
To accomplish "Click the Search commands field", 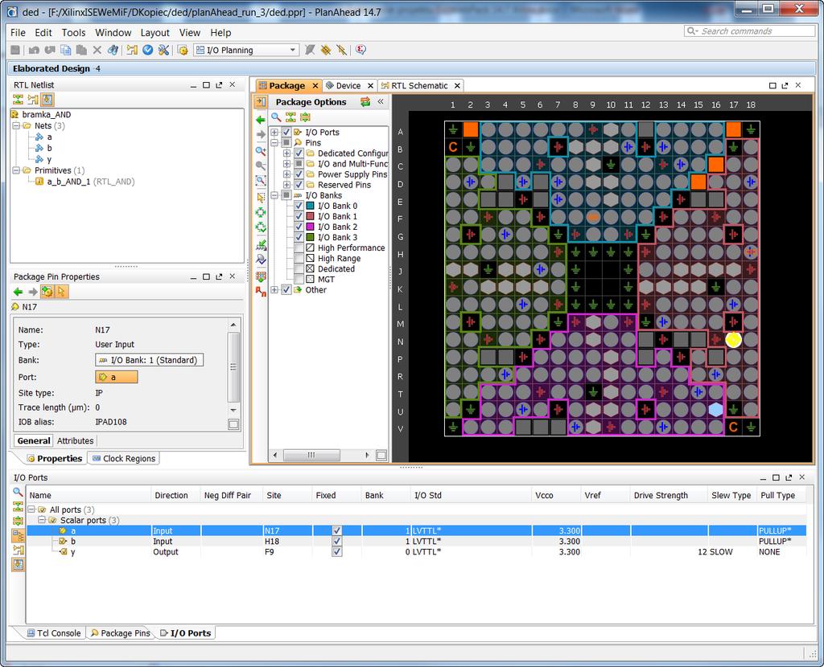I will coord(749,31).
